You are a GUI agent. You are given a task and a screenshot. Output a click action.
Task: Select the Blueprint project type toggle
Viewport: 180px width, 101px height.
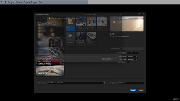click(x=121, y=53)
